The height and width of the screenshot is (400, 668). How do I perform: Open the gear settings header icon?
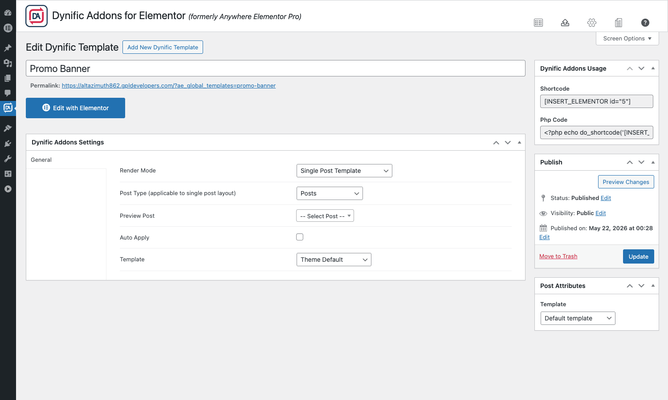pos(592,23)
